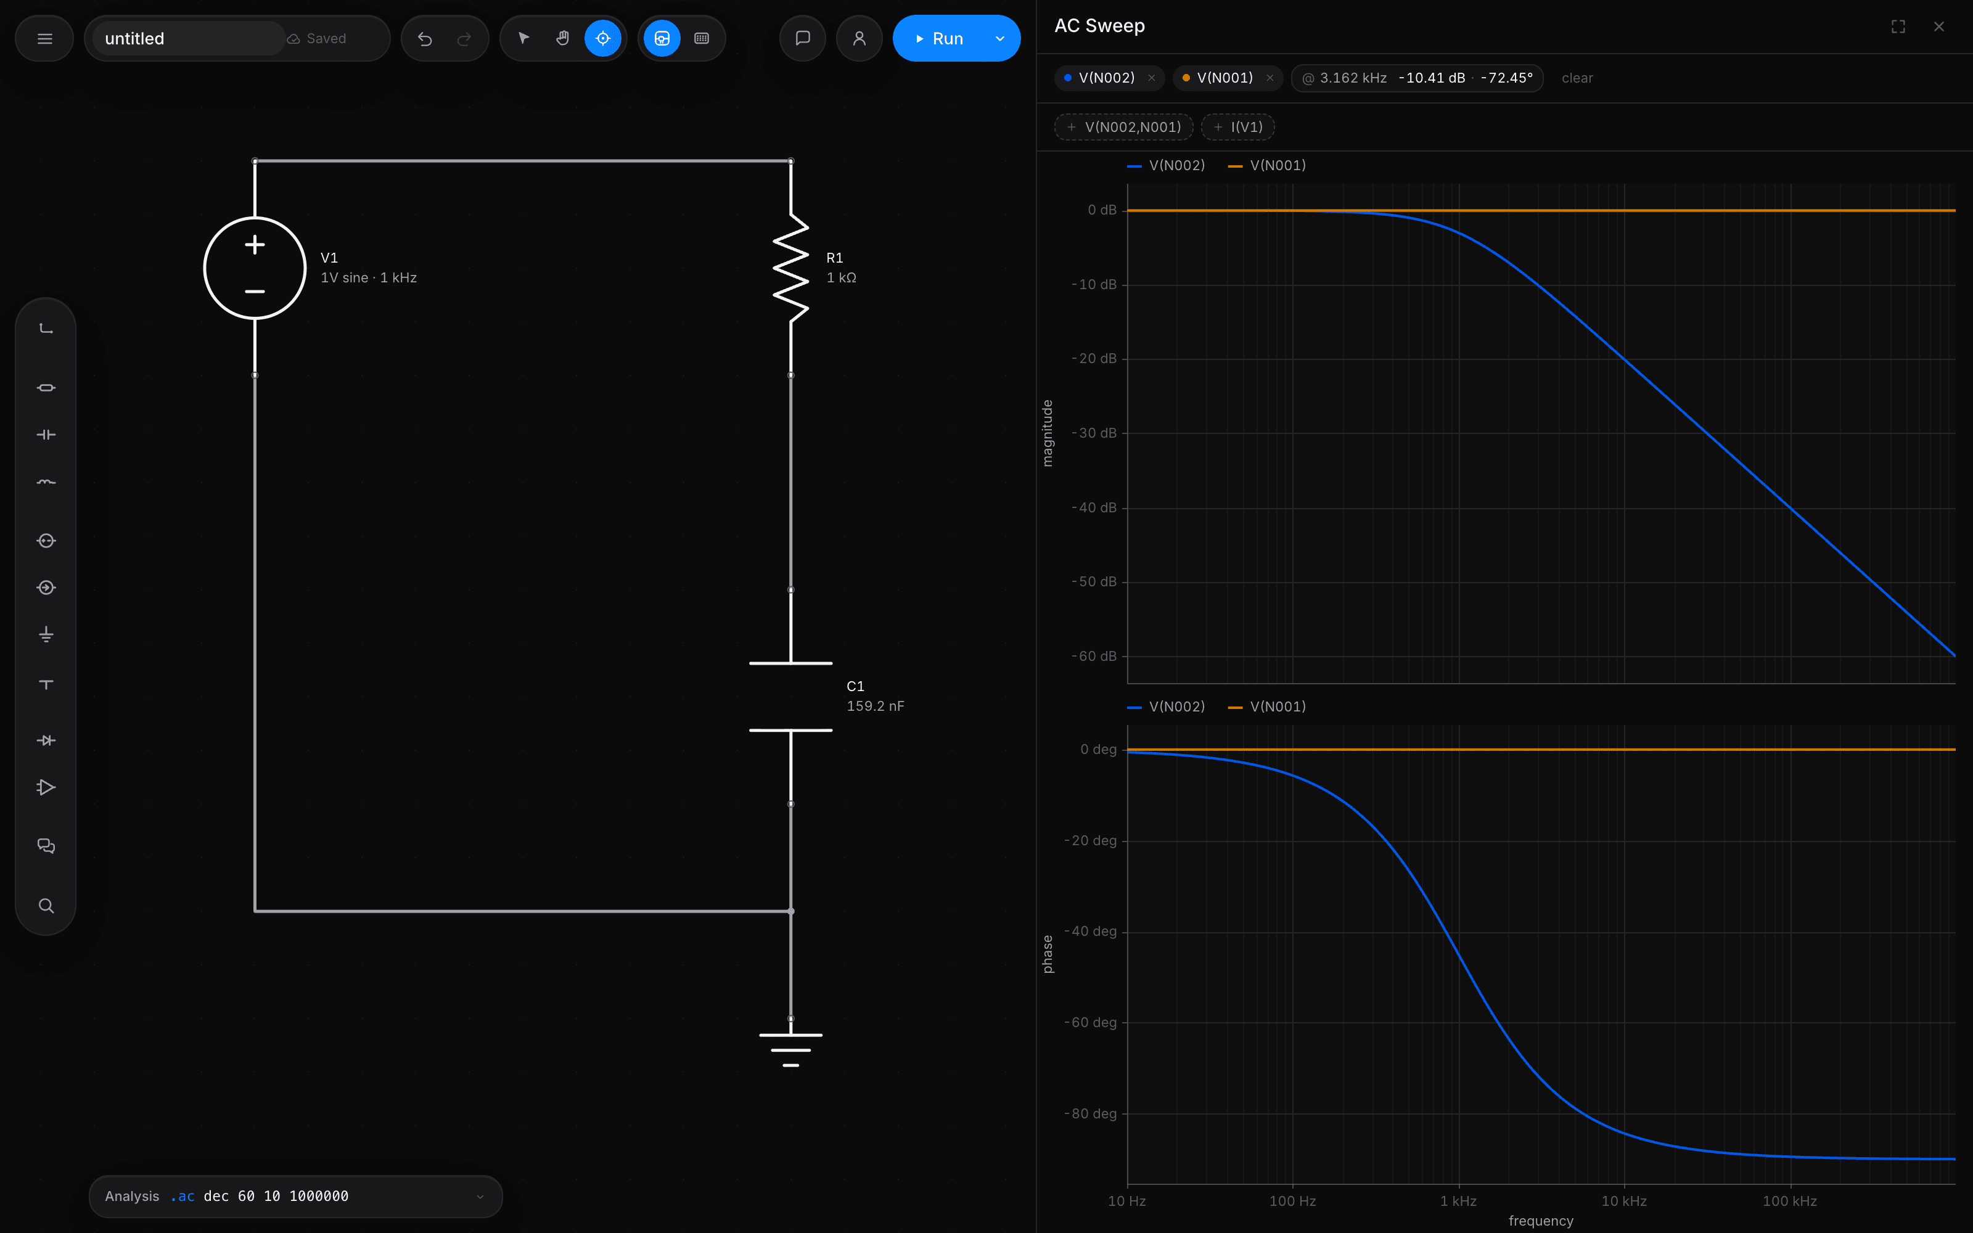Open the component search magnifier
The height and width of the screenshot is (1233, 1973).
click(46, 906)
